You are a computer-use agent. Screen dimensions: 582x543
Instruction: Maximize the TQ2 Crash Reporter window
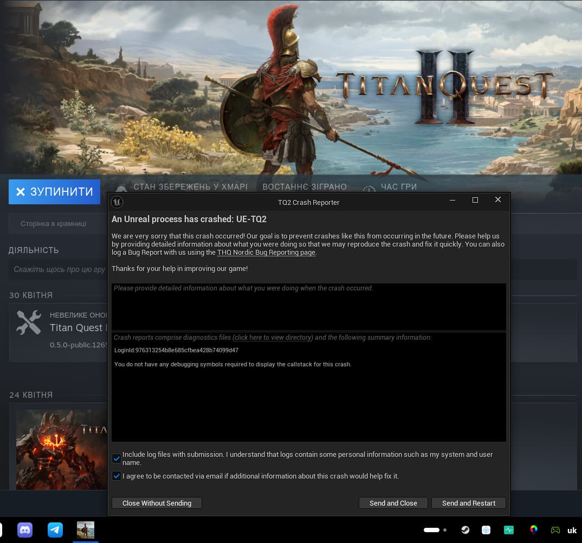point(475,200)
